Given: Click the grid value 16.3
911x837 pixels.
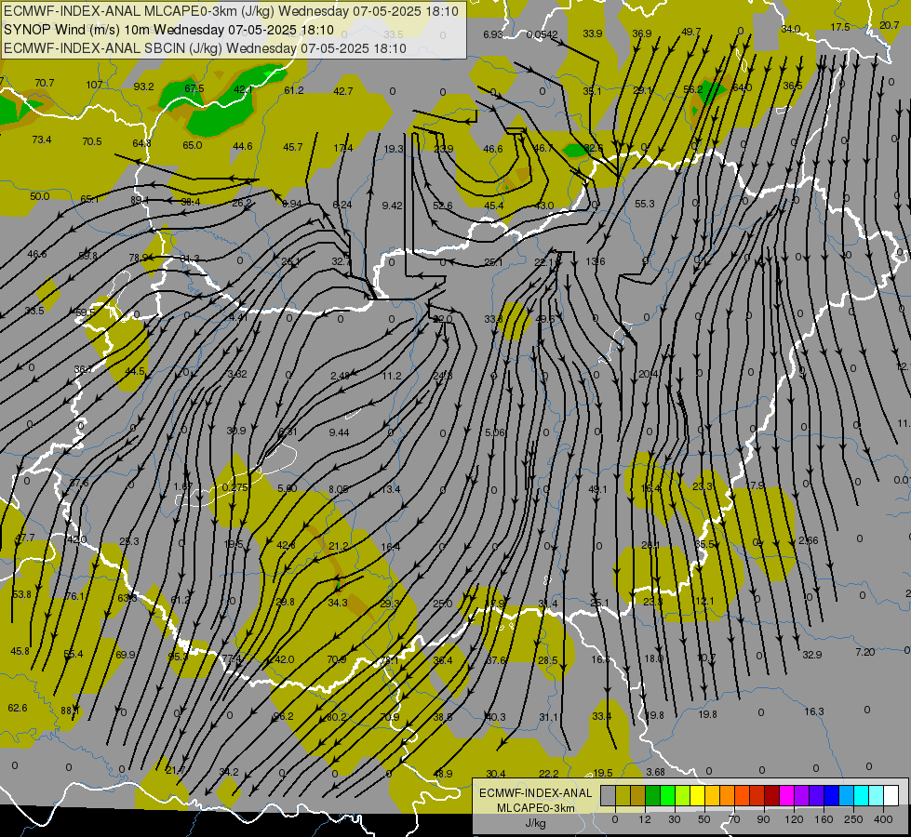Looking at the screenshot, I should [x=814, y=711].
